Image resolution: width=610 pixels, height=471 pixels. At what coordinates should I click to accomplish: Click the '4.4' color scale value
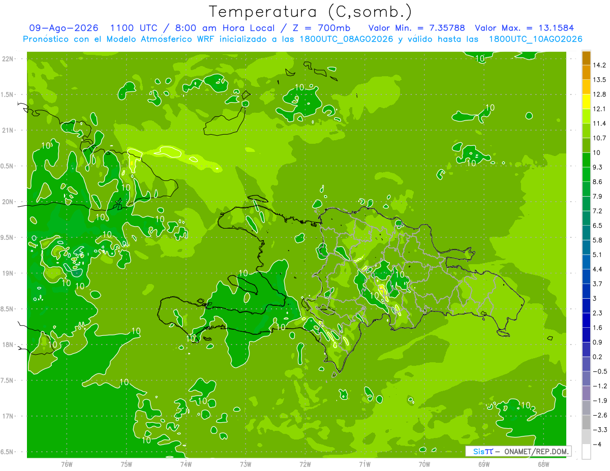(598, 269)
